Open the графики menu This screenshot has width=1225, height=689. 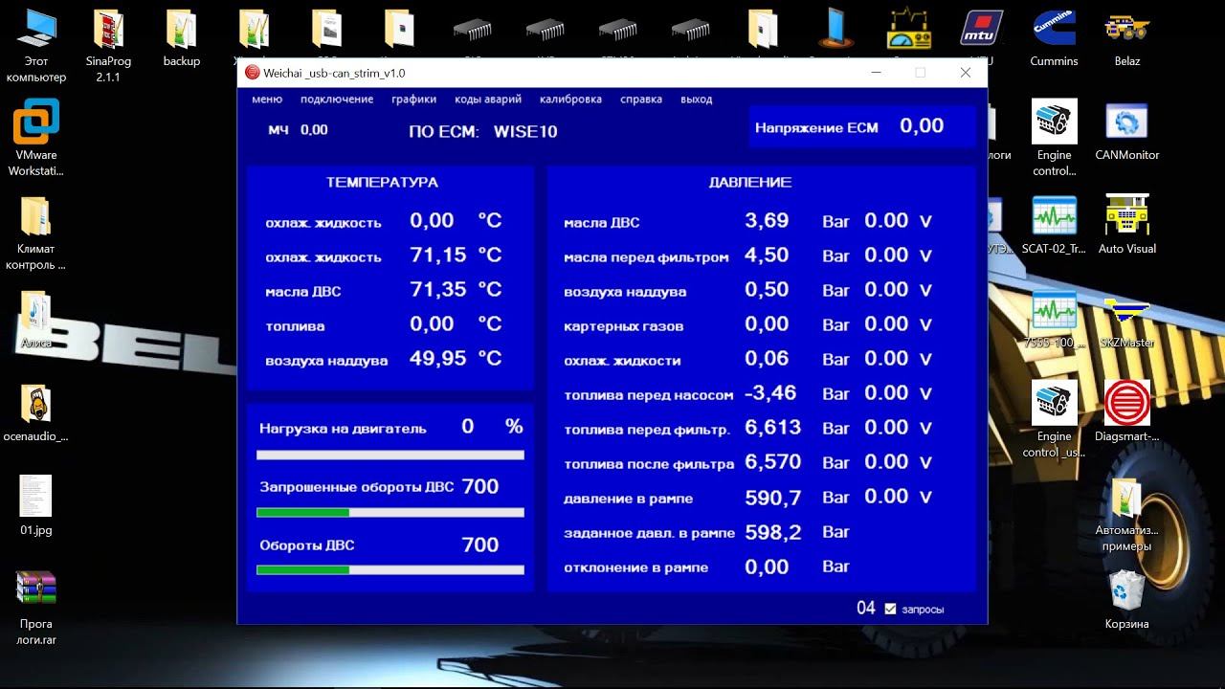click(413, 100)
